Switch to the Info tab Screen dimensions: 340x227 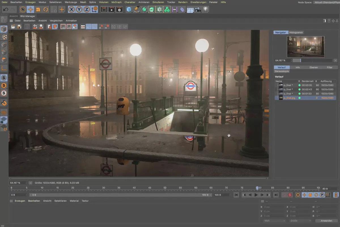[297, 67]
